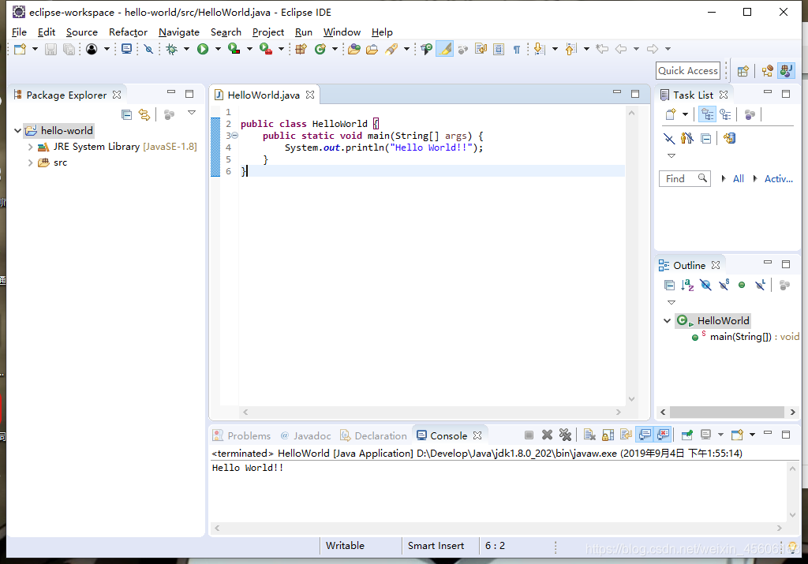Click the Coverage run icon
Viewport: 808px width, 564px height.
pos(234,49)
